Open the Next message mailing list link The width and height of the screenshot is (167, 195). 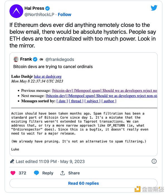102,96
